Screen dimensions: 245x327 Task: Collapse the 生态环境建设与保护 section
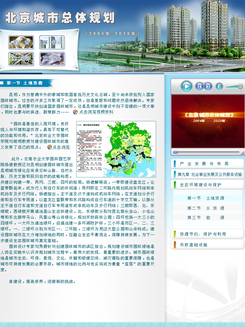(208, 185)
